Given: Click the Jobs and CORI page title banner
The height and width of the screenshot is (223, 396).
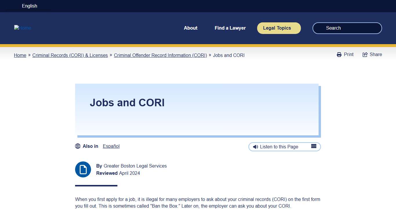Looking at the screenshot, I should click(197, 109).
